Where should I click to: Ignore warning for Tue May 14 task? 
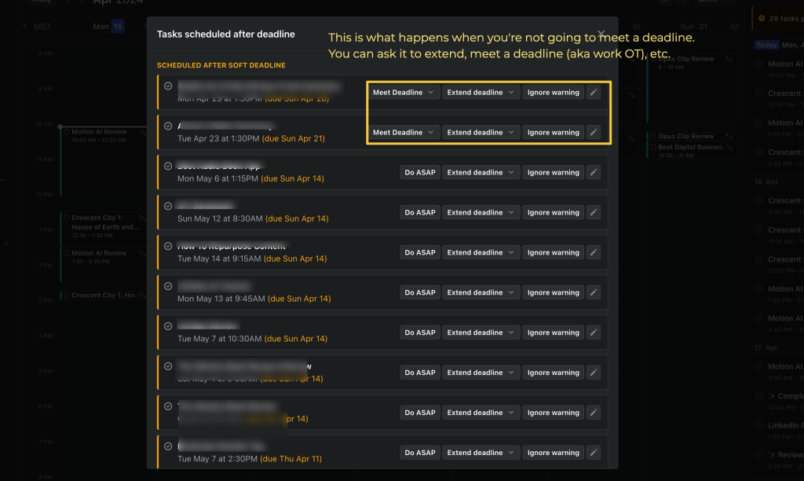554,252
